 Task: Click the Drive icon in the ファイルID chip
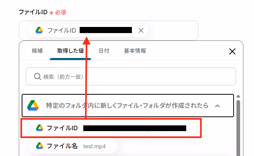[x=39, y=30]
